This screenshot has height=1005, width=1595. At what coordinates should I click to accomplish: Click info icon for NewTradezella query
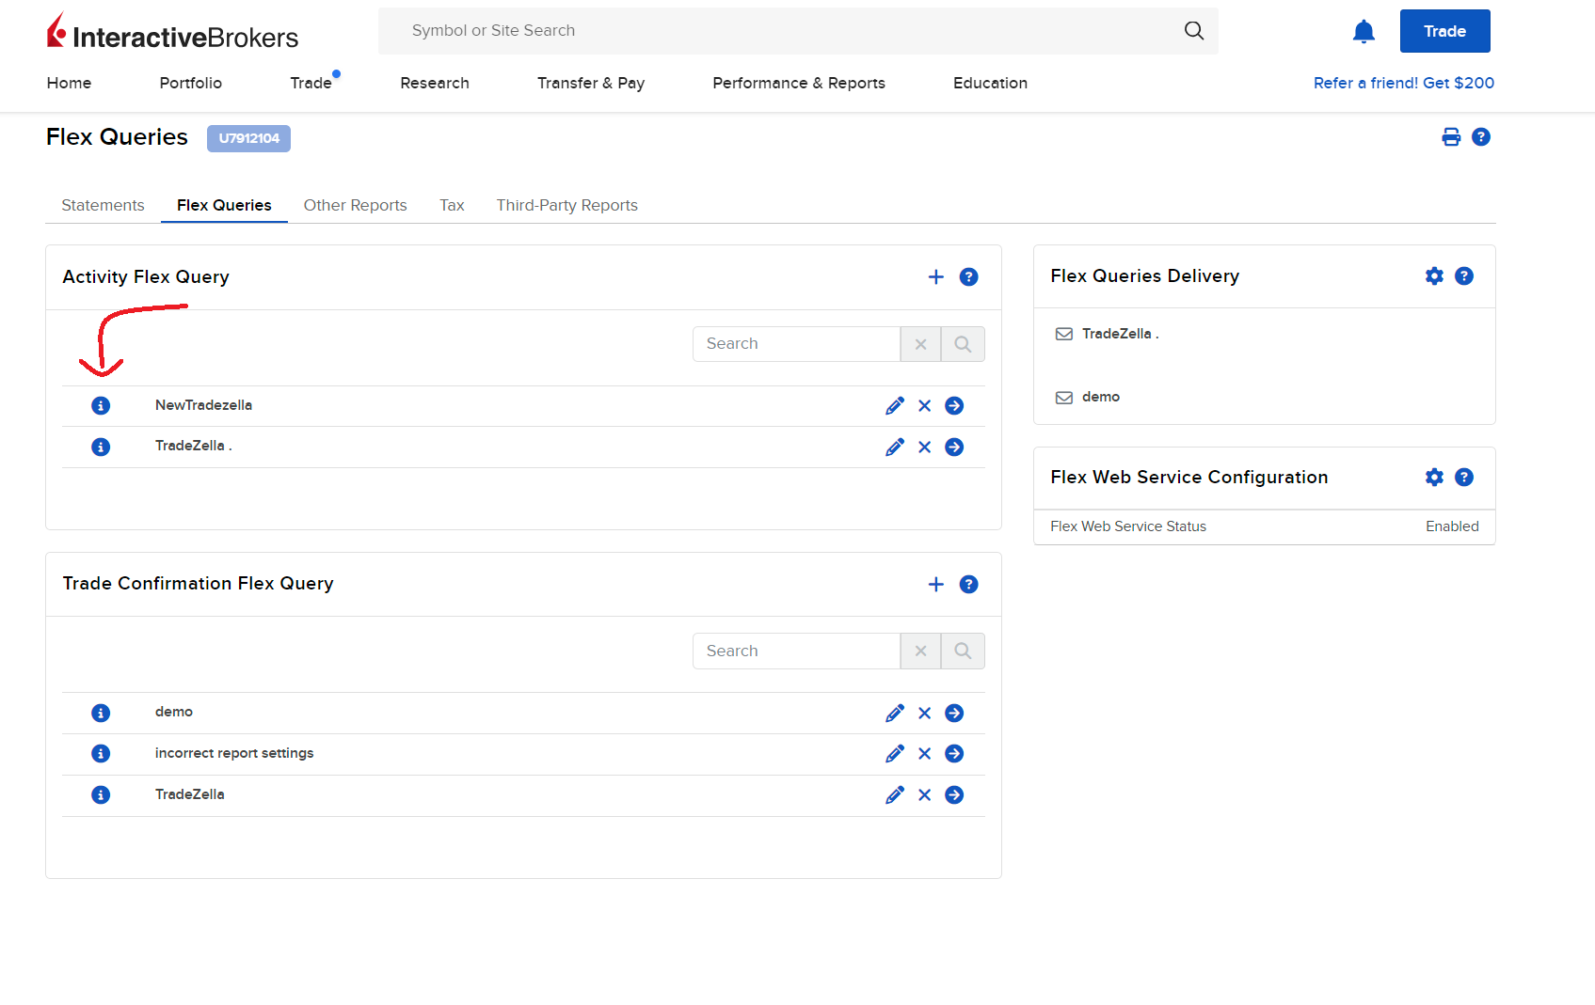(x=101, y=405)
